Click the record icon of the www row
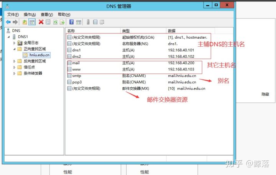 tap(69, 69)
